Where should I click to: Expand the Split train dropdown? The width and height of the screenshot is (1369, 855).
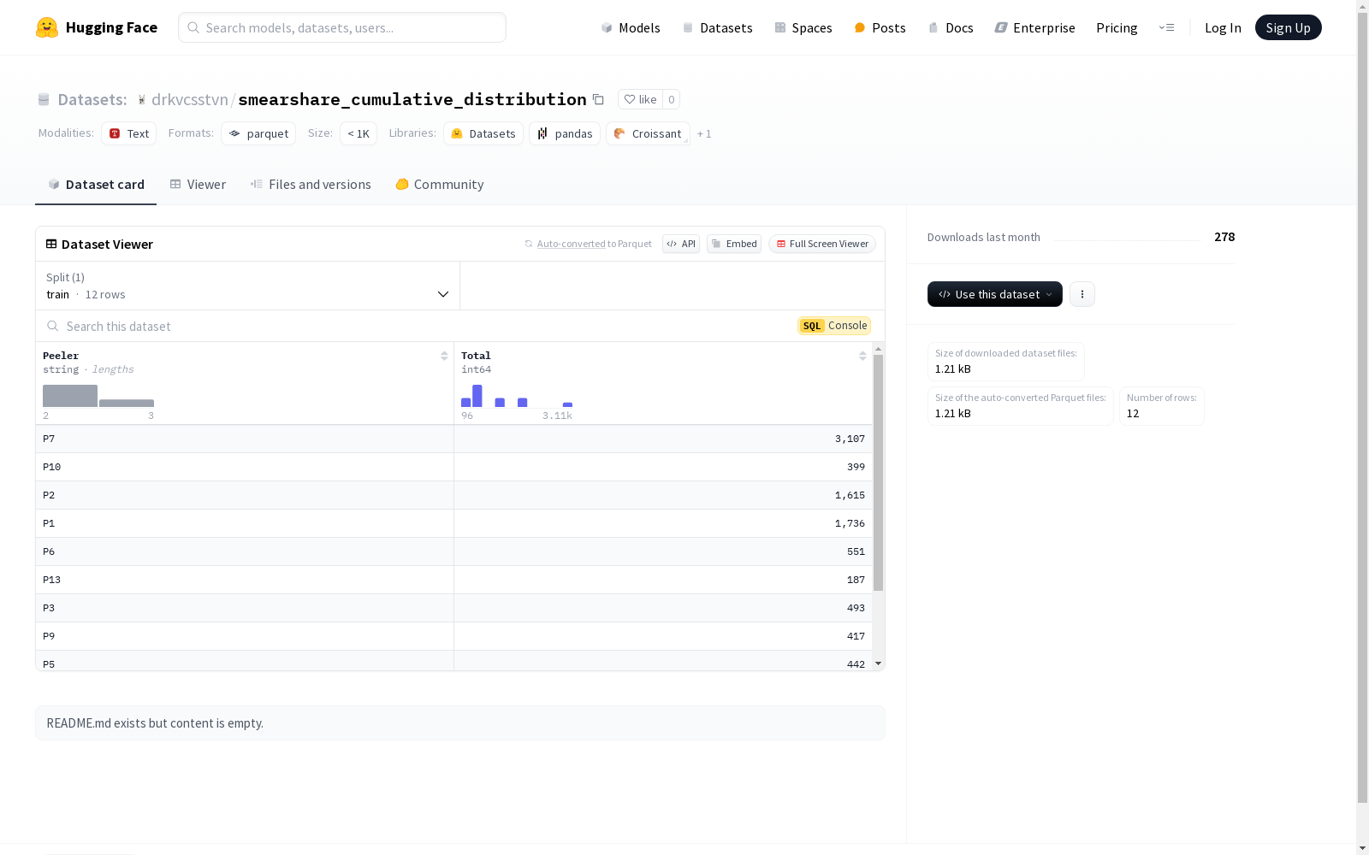tap(248, 286)
